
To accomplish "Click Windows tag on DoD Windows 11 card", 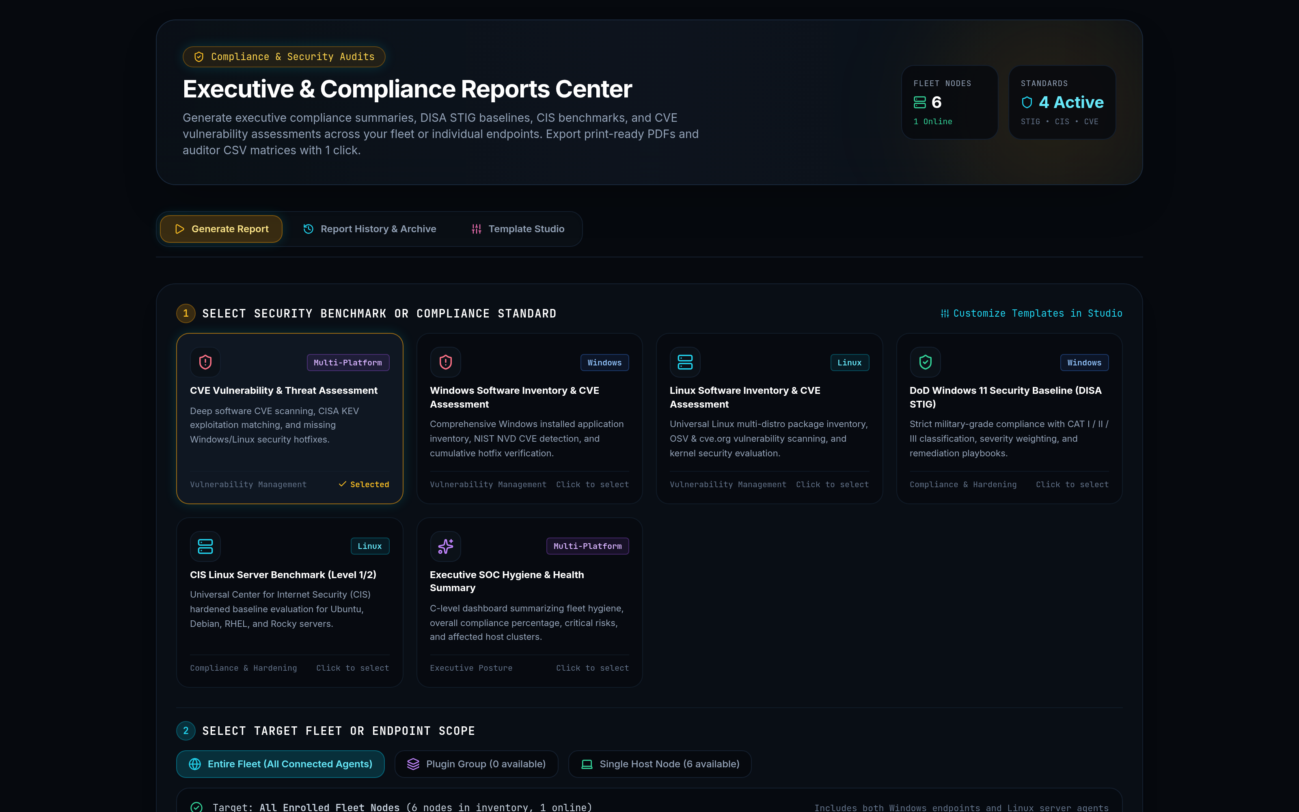I will (1084, 363).
